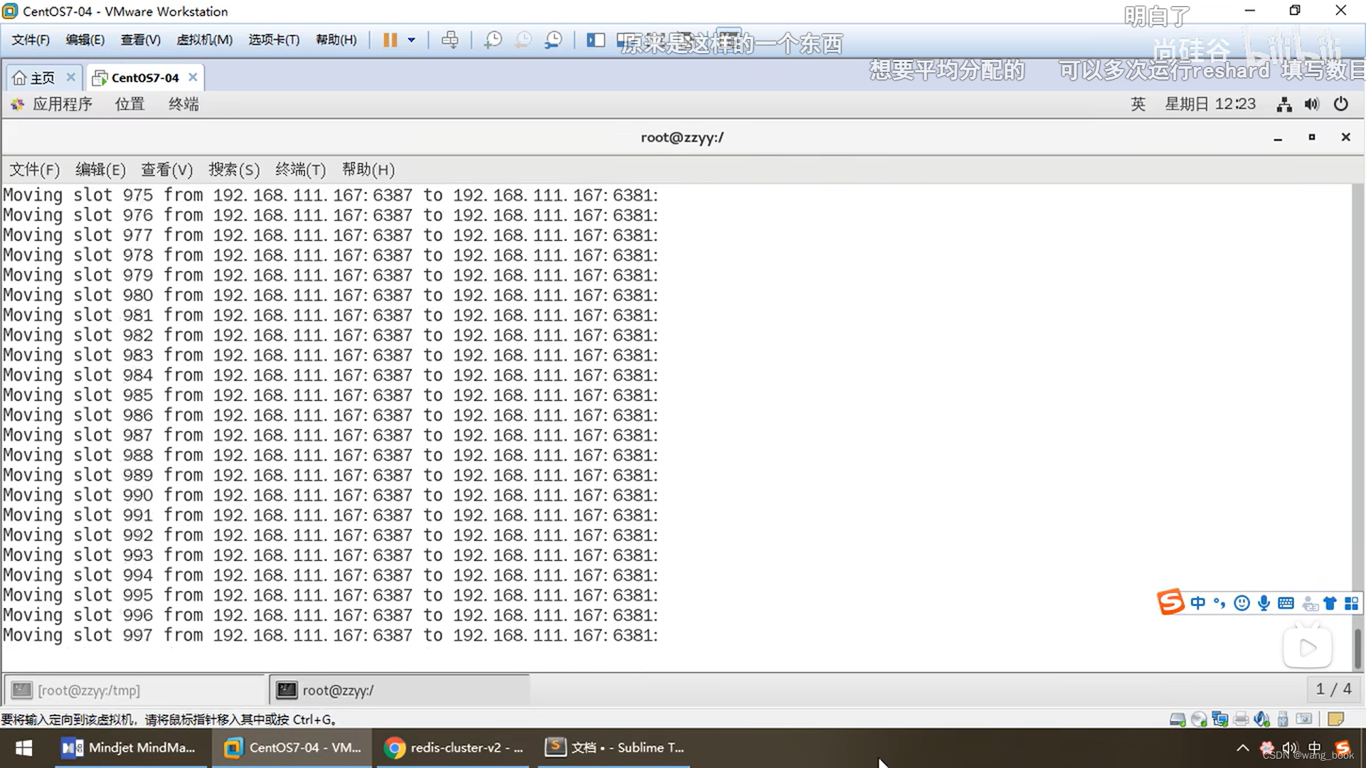Open the power options dropdown arrow beside pause
This screenshot has width=1366, height=768.
[x=411, y=40]
